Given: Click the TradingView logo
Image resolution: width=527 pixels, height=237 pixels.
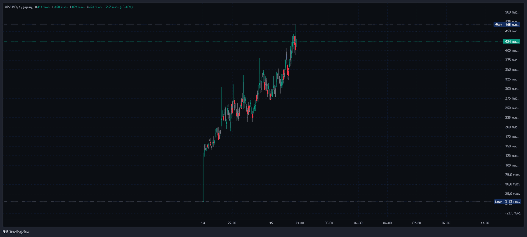Looking at the screenshot, I should tap(16, 232).
